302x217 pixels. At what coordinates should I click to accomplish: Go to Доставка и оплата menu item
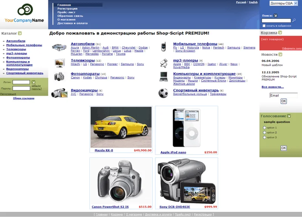coord(72,23)
